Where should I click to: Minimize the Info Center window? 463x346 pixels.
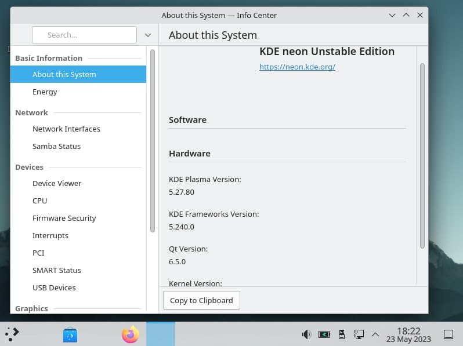[x=392, y=15]
